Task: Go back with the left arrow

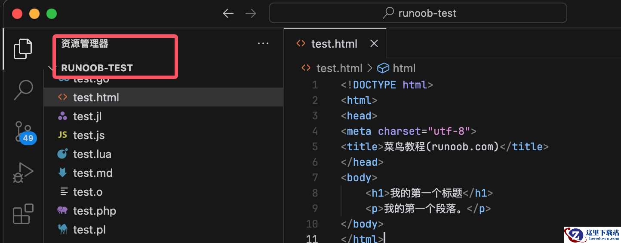Action: (228, 13)
